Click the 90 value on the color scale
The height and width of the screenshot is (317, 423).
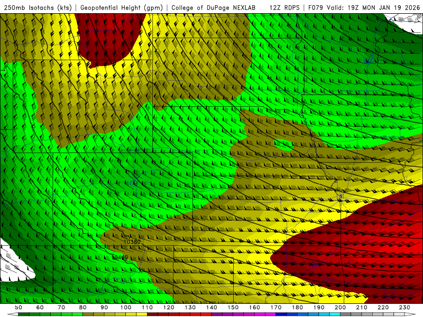pos(104,307)
